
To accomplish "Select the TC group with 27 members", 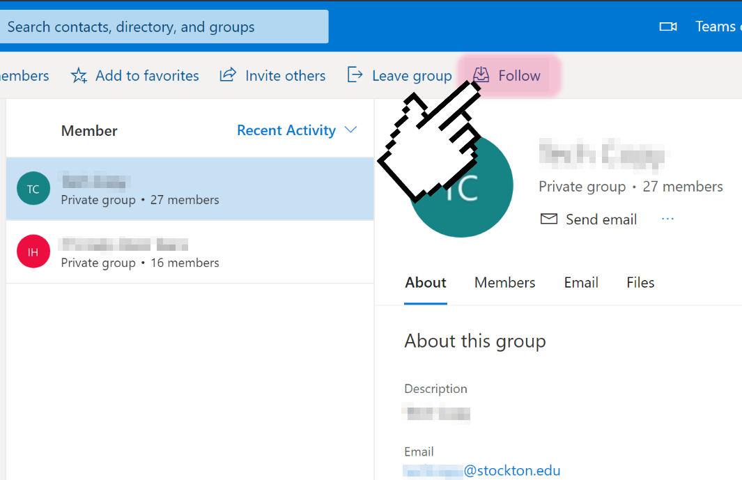I will [190, 189].
